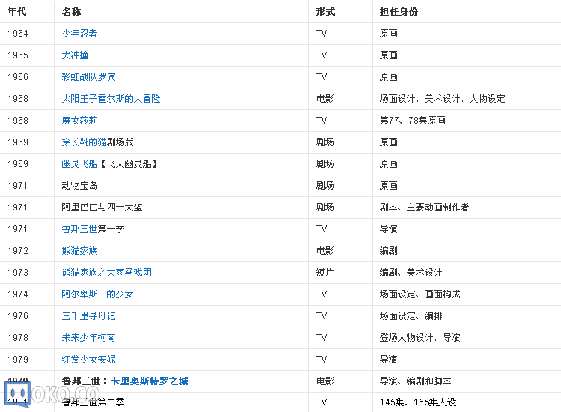Open the 阿尔卑斯山的少女 link
Viewport: 561px width, 412px height.
pyautogui.click(x=97, y=294)
